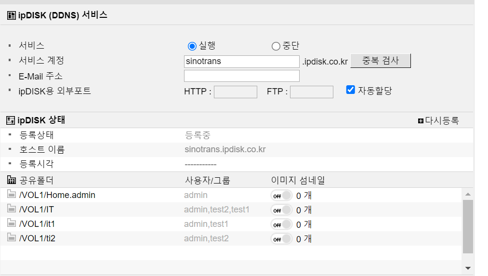Click the FTP port input field
Viewport: 488px width, 276px height.
[x=312, y=92]
